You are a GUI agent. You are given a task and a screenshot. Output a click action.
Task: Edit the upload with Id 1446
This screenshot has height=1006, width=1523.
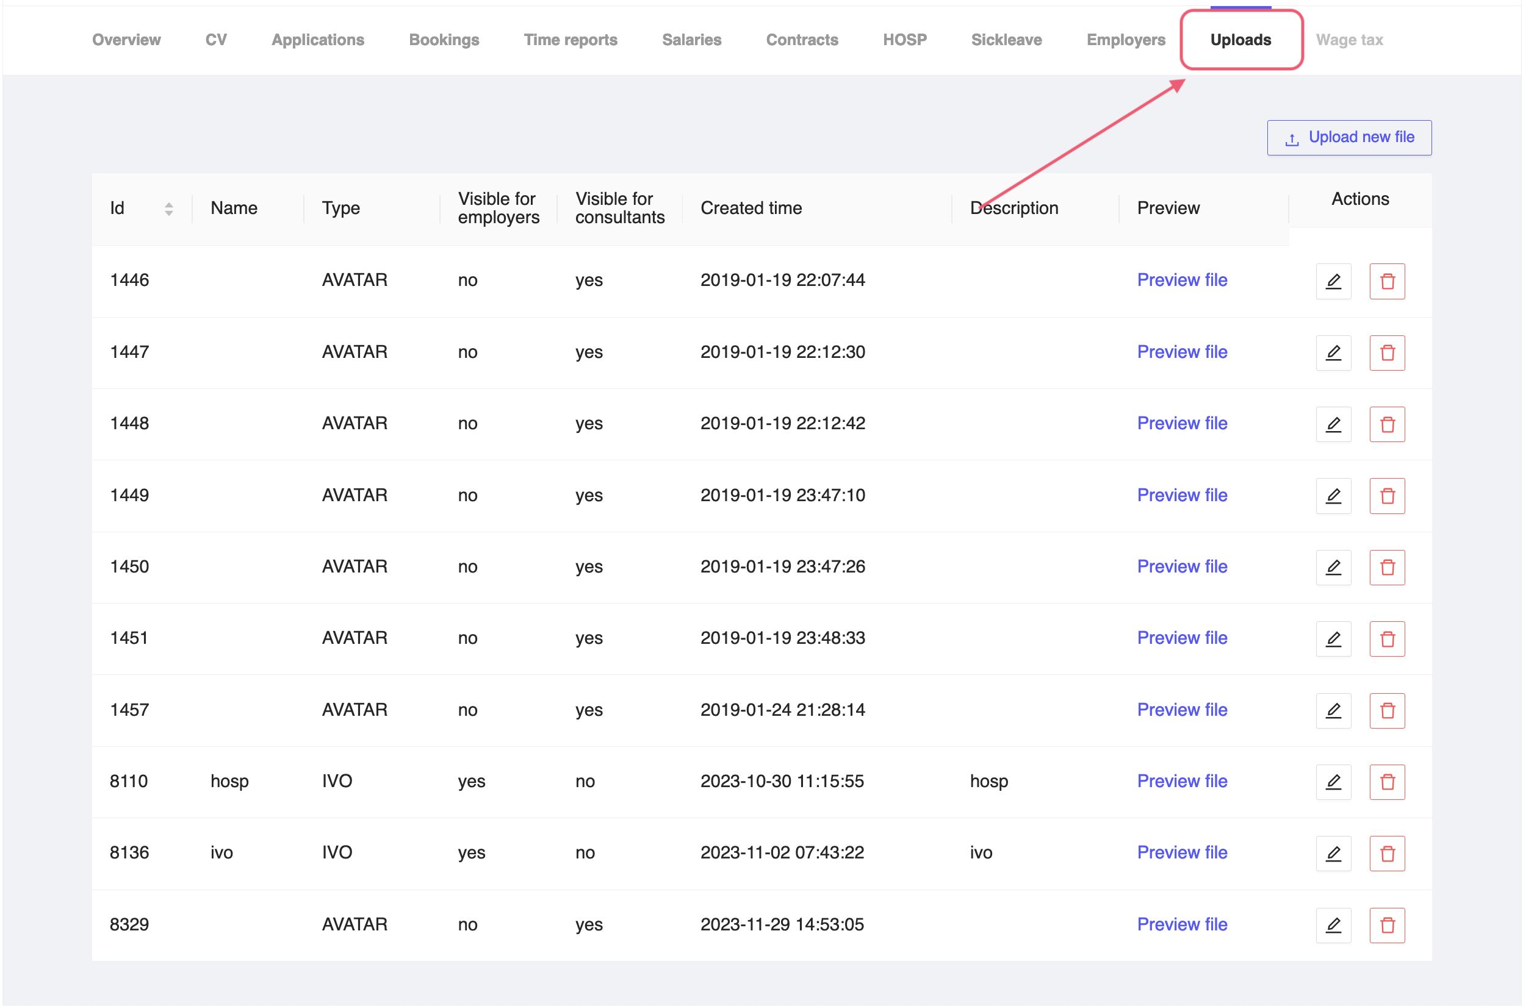pos(1334,280)
